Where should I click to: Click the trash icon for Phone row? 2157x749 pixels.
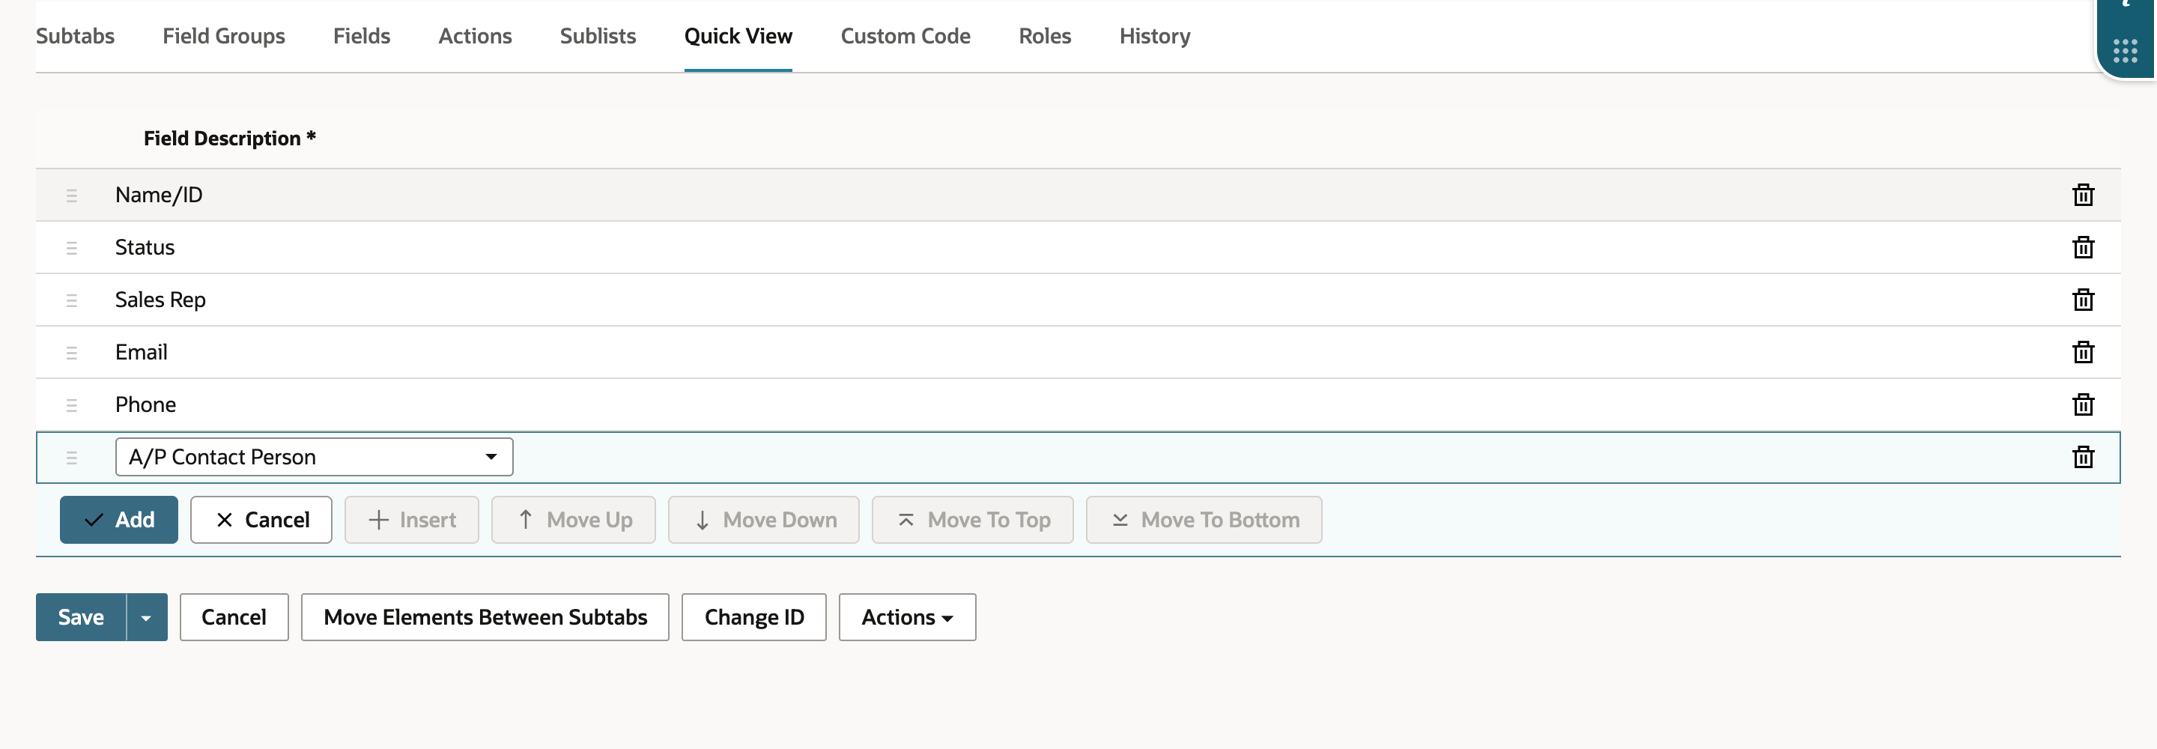point(2082,404)
